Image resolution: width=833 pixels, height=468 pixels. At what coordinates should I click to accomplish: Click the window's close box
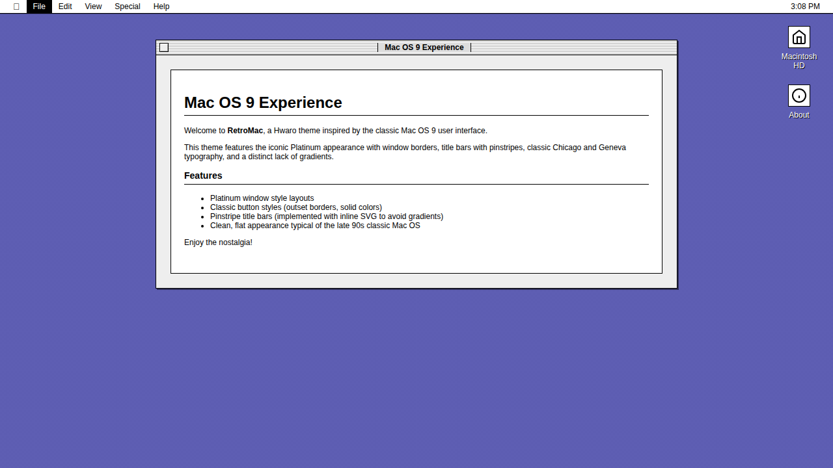[164, 47]
